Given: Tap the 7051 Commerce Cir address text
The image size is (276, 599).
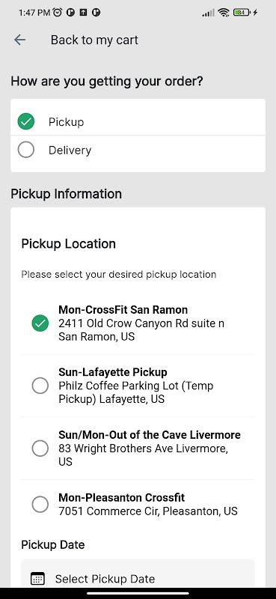Looking at the screenshot, I should click(148, 511).
